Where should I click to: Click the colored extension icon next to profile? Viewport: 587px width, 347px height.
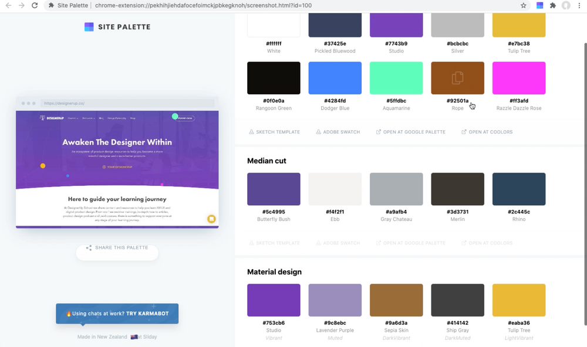[538, 5]
